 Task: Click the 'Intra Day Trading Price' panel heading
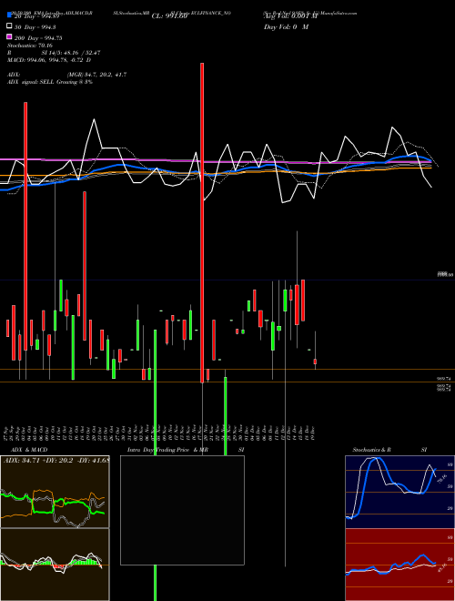[158, 450]
